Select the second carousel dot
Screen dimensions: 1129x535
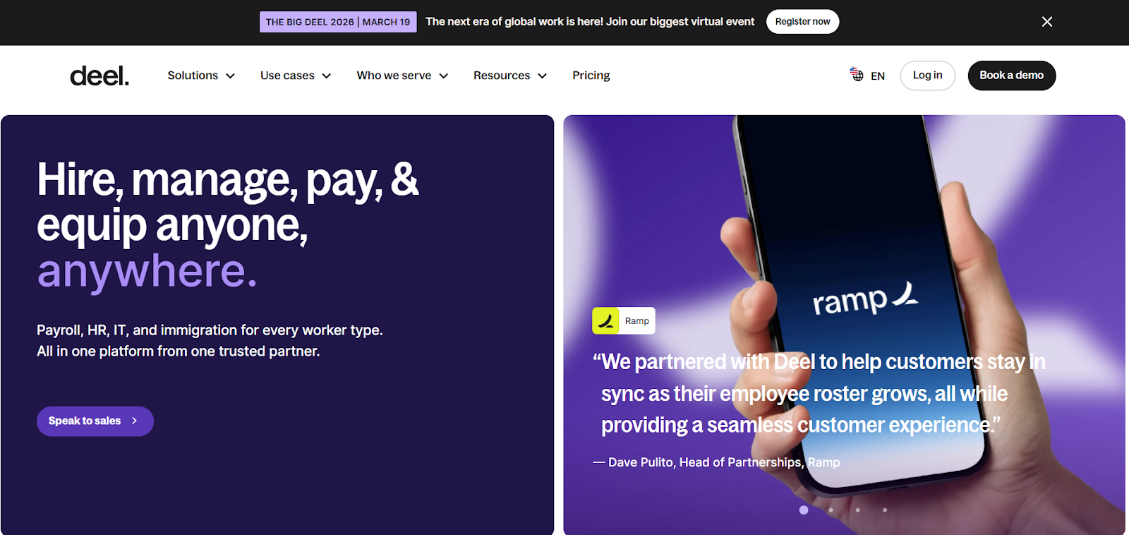[x=831, y=510]
